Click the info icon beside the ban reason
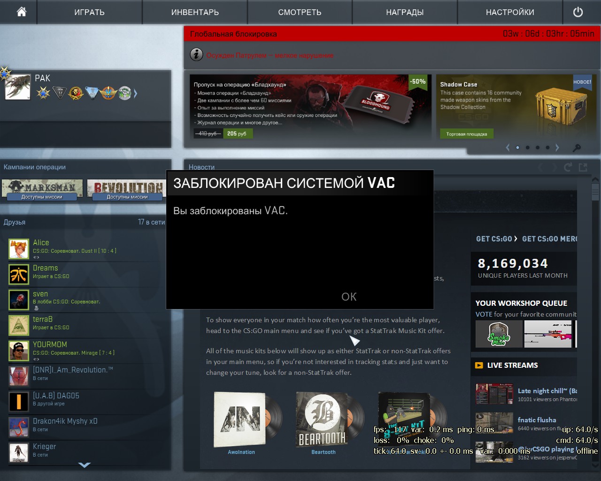The image size is (601, 481). pyautogui.click(x=196, y=54)
